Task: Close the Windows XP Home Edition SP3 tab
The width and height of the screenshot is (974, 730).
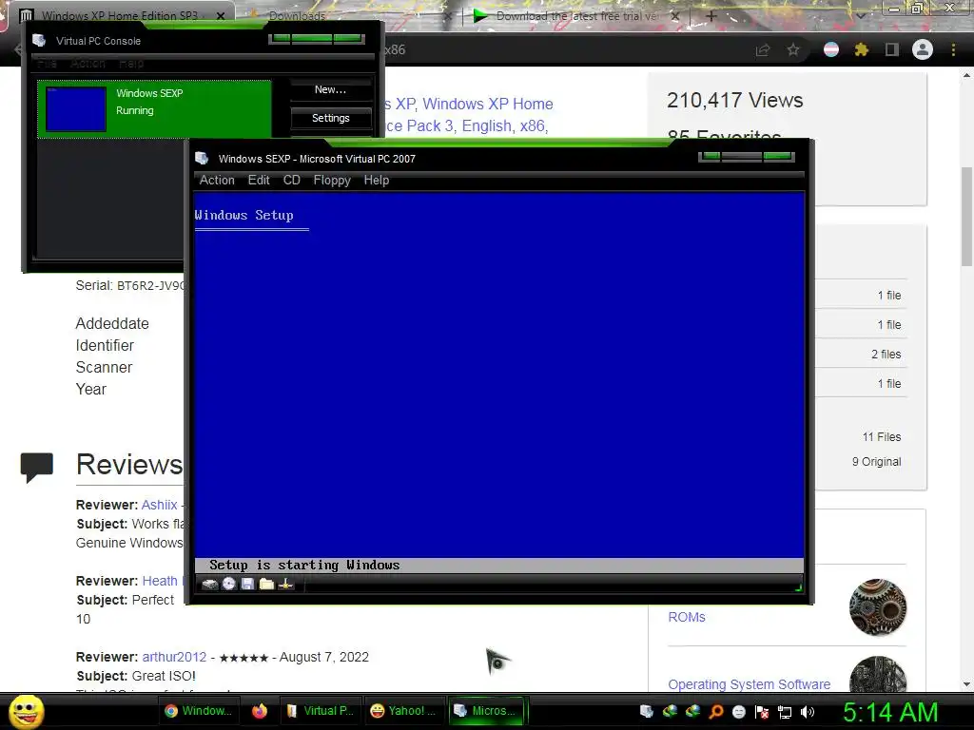Action: (221, 16)
